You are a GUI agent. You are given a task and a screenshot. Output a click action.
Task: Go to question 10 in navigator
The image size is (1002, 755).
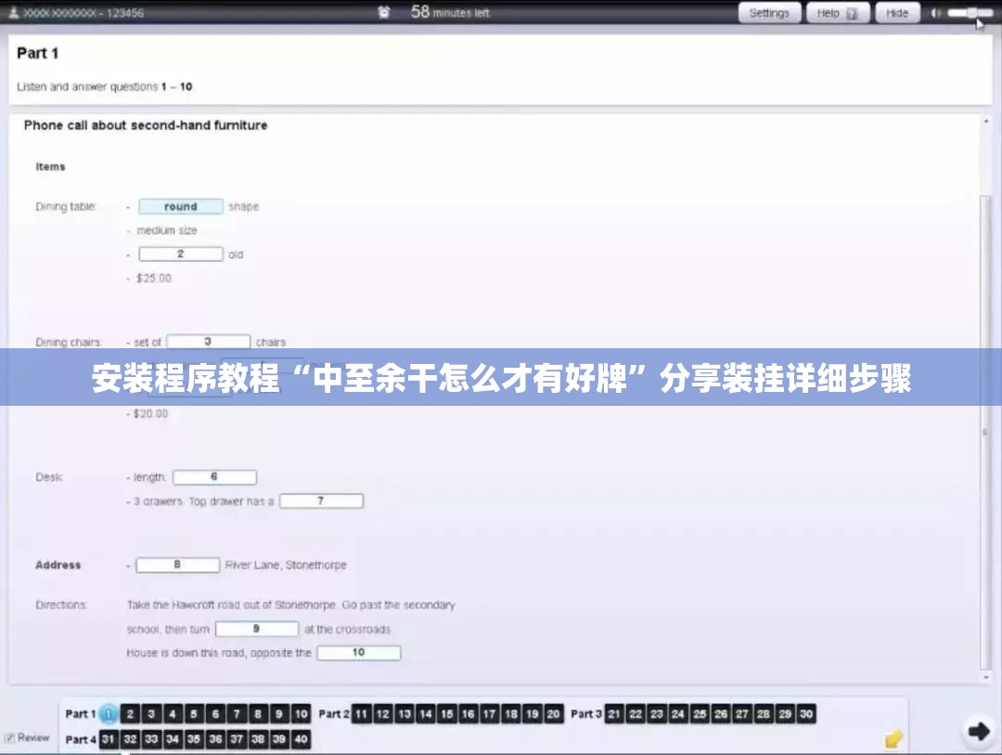(x=301, y=714)
